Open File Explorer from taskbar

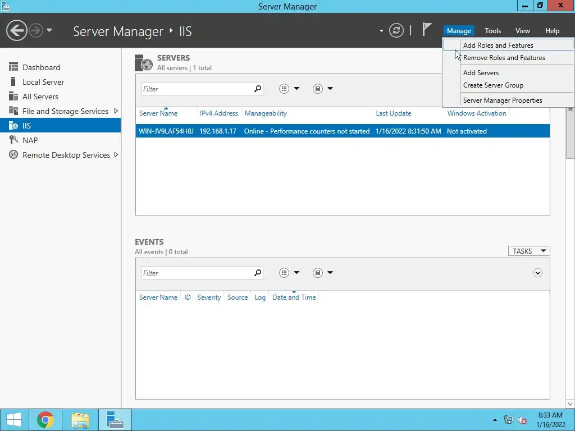tap(80, 420)
